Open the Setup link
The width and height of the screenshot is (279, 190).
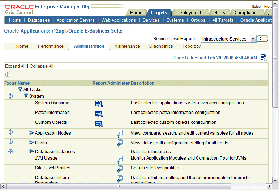(256, 7)
